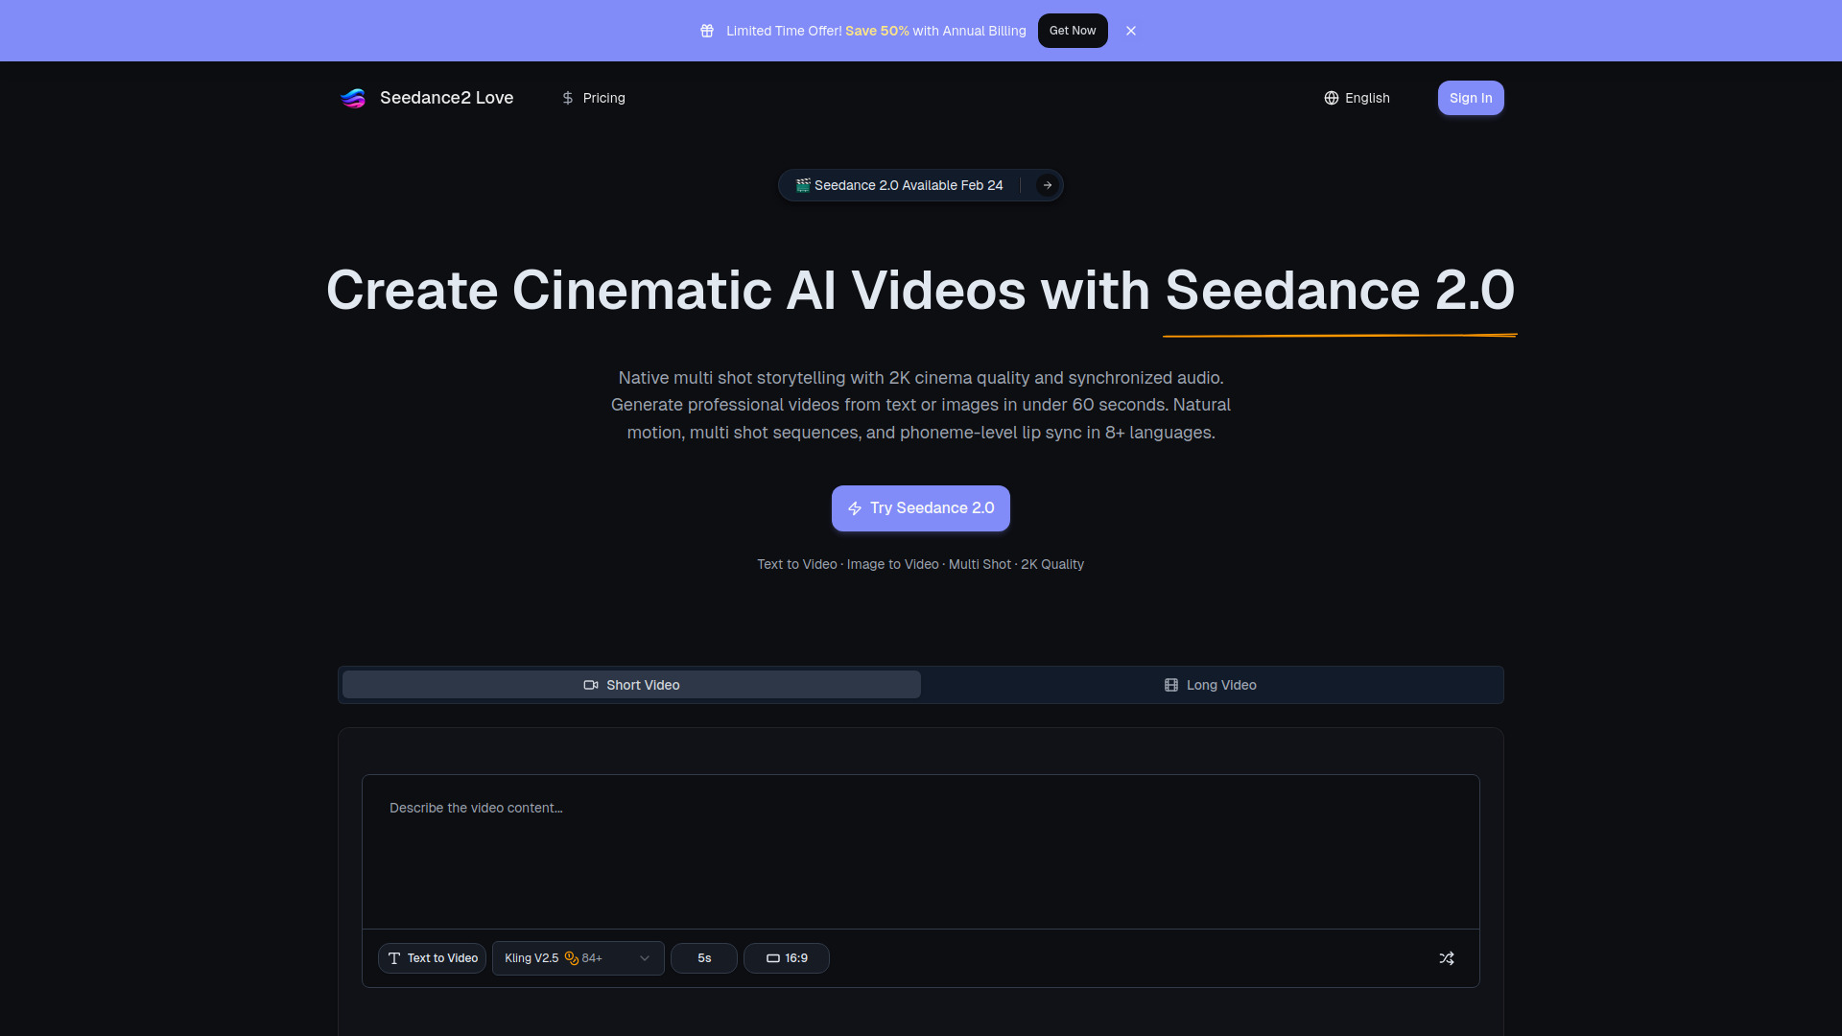Click the globe icon next to English
The image size is (1842, 1036).
1332,98
